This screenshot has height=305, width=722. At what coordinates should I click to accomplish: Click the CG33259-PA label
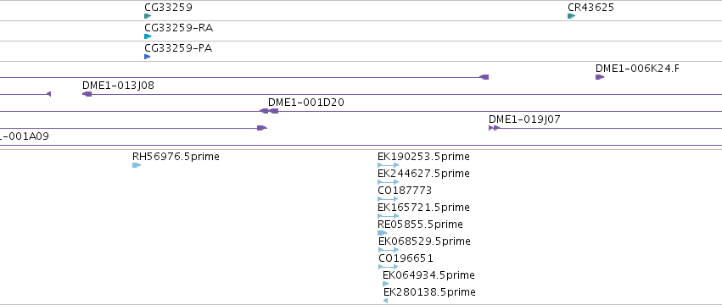pos(178,47)
